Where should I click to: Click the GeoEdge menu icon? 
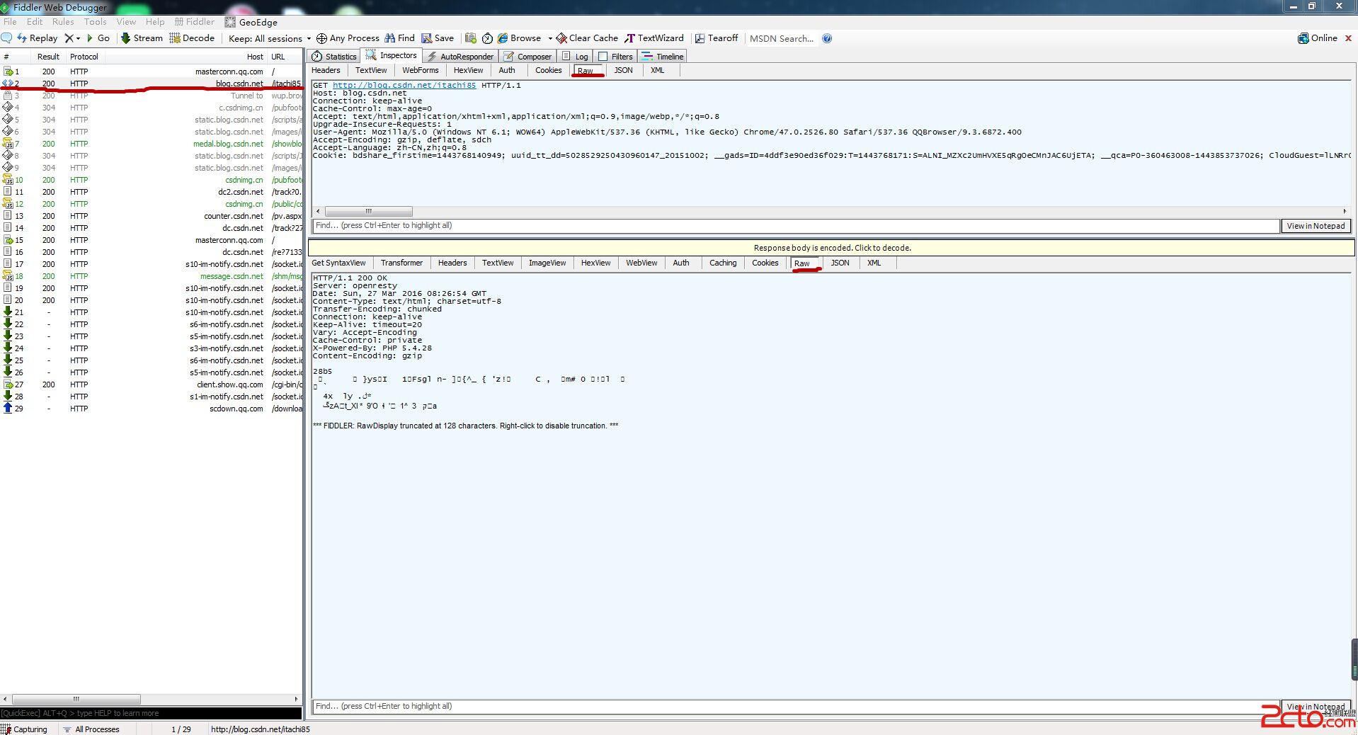coord(230,22)
